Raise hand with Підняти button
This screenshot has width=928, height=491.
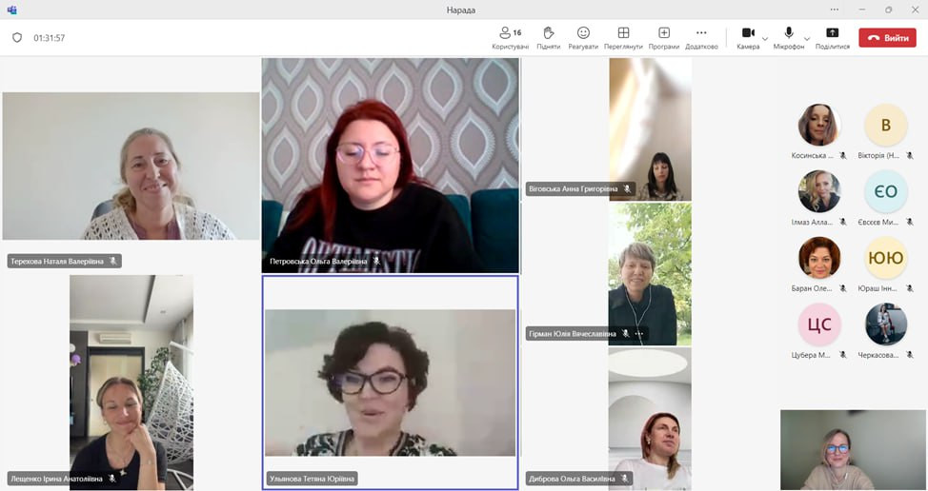point(549,38)
